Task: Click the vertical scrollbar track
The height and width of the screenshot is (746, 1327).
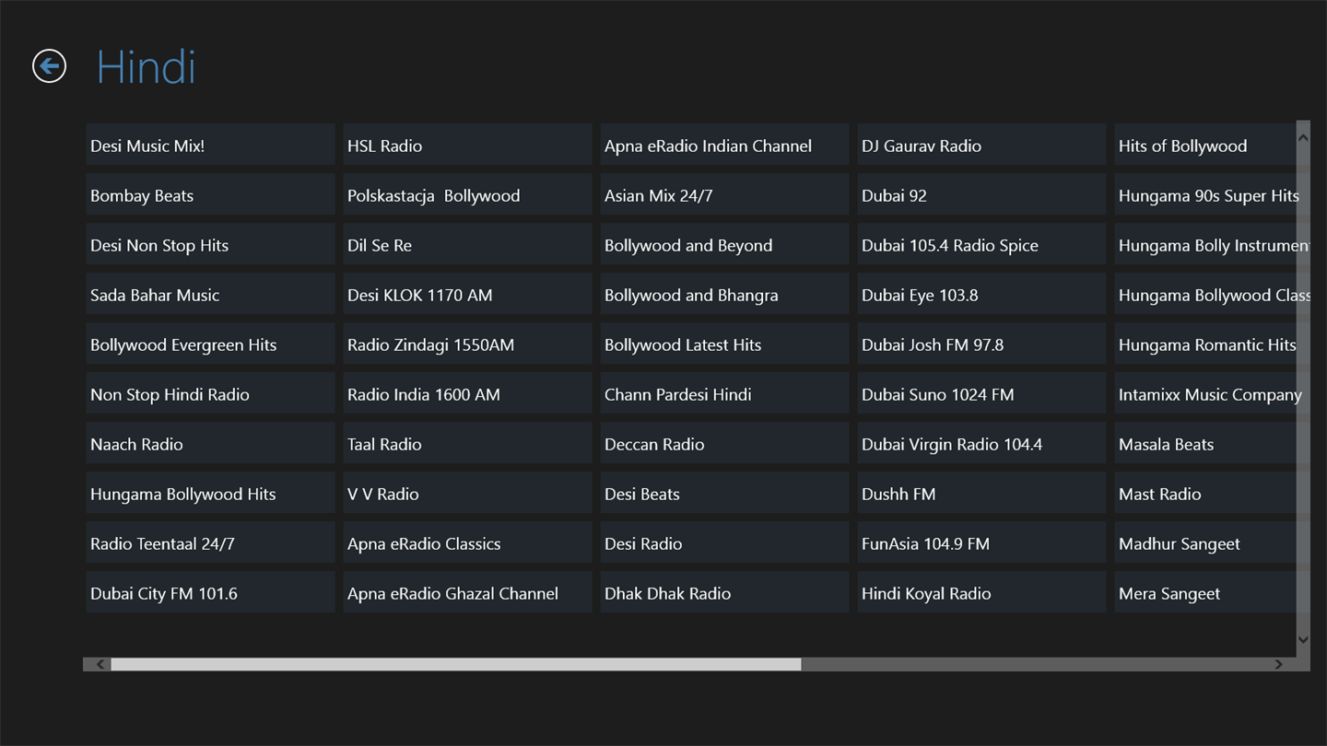Action: [1303, 389]
